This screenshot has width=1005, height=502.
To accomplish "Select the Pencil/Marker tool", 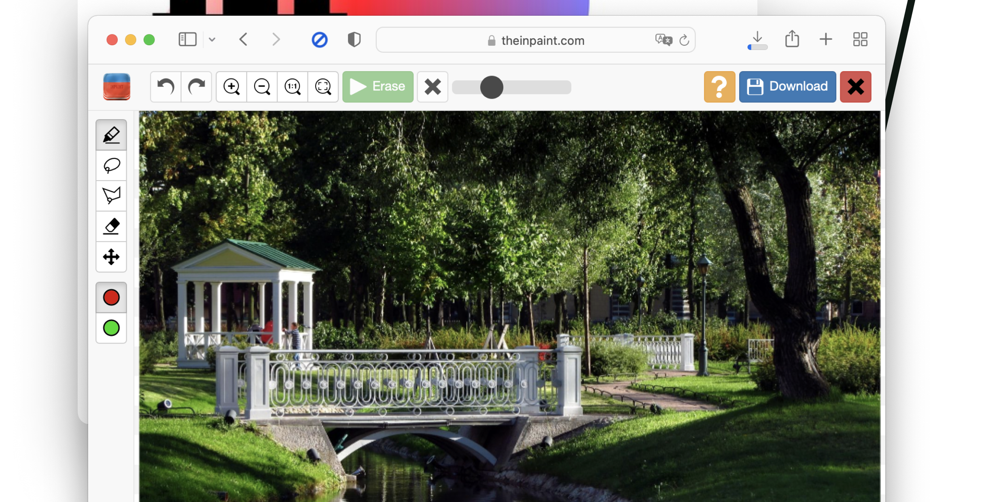I will (x=112, y=135).
